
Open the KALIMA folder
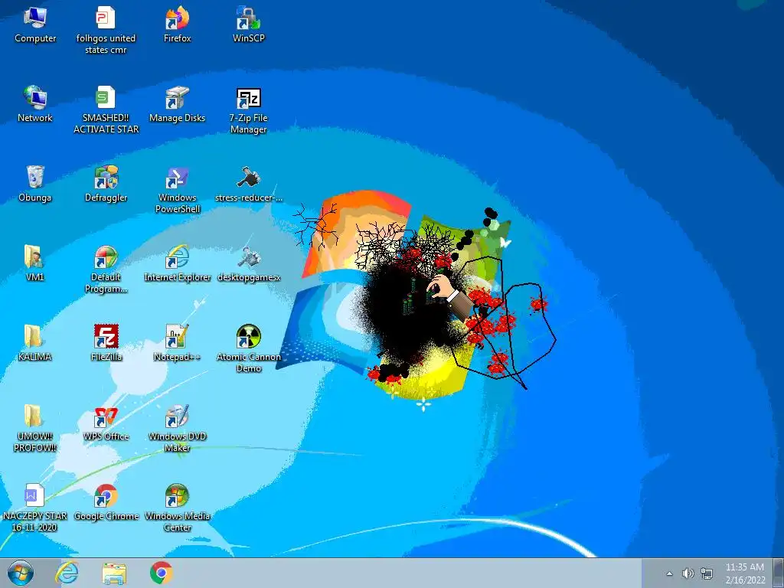coord(34,342)
